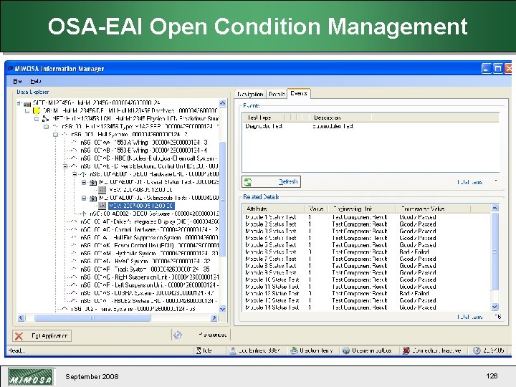Click the connection inactive status icon
This screenshot has height=387, width=516.
tap(406, 350)
